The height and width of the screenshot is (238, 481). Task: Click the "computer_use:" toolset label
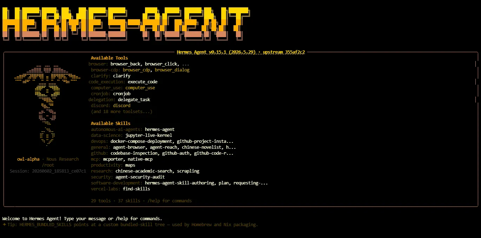pyautogui.click(x=107, y=88)
